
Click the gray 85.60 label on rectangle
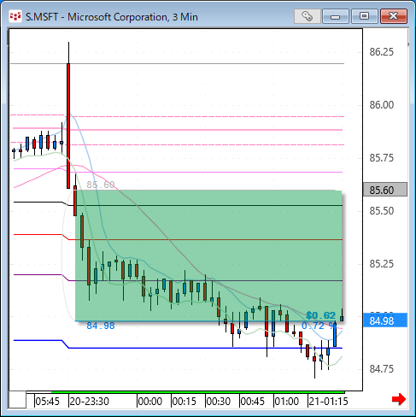click(x=101, y=185)
